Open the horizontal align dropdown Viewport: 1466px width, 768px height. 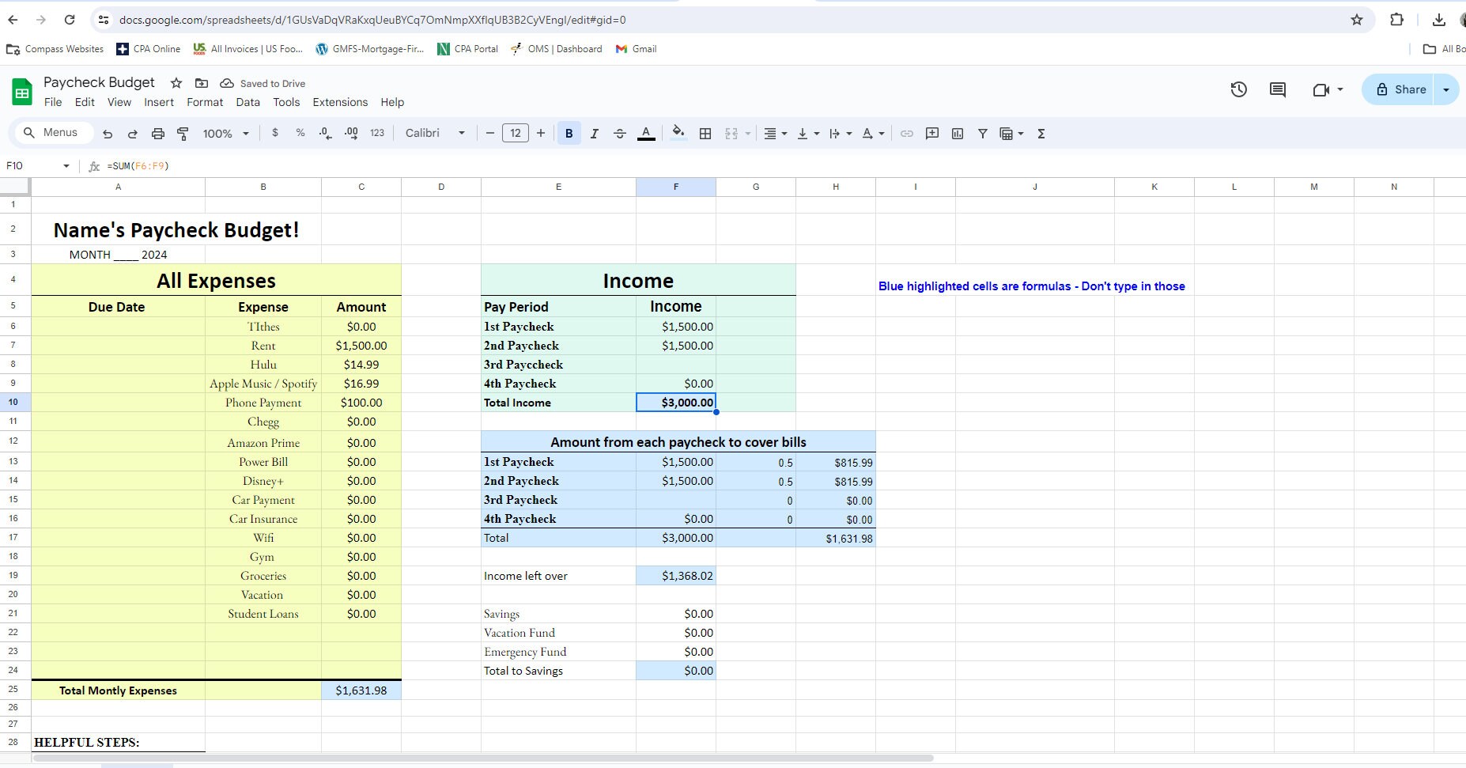click(775, 133)
